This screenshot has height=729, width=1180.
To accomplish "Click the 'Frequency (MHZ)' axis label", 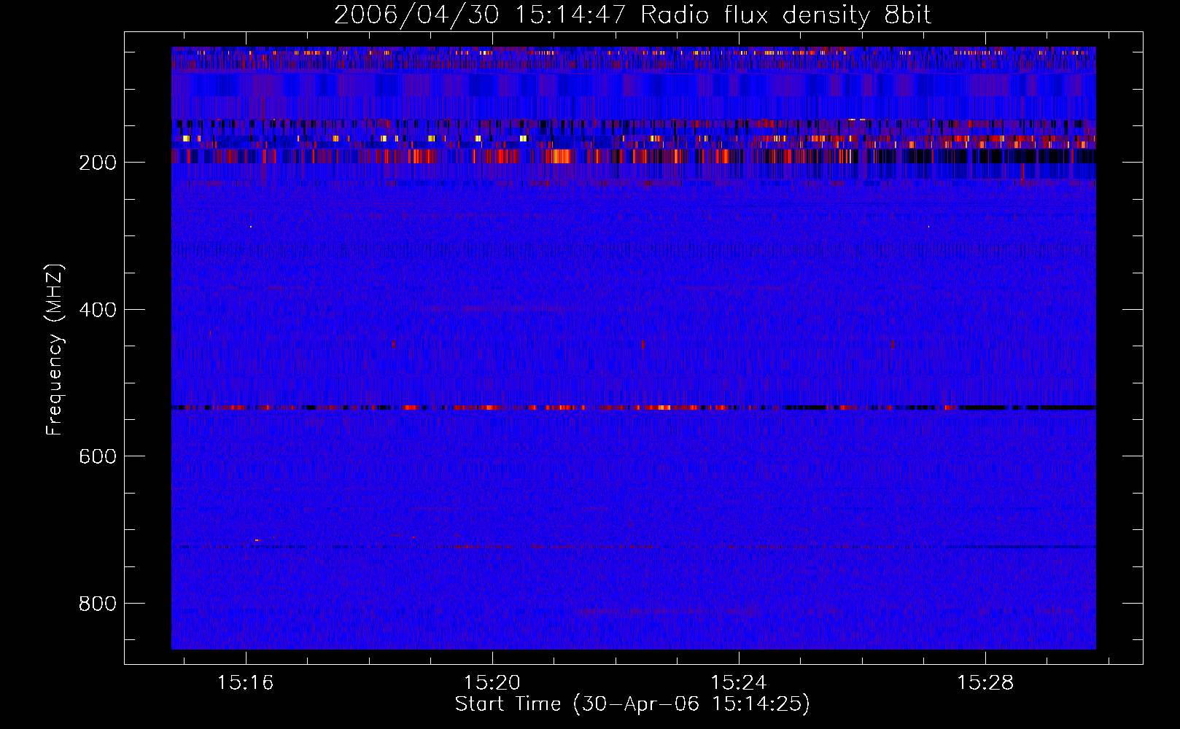I will click(55, 350).
